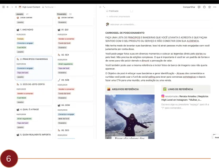
Task: Open the sidebar hamburger menu
Action: pyautogui.click(x=4, y=7)
